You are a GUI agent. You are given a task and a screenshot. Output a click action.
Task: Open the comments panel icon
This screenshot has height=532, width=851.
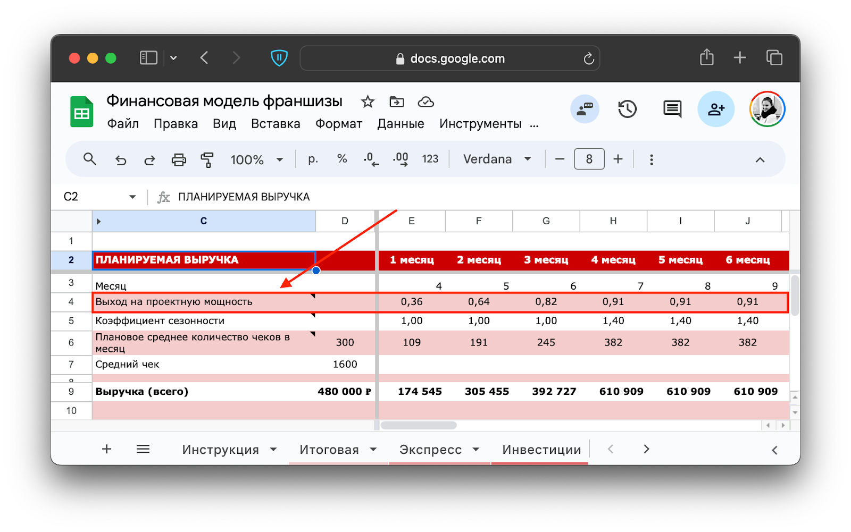(x=672, y=109)
